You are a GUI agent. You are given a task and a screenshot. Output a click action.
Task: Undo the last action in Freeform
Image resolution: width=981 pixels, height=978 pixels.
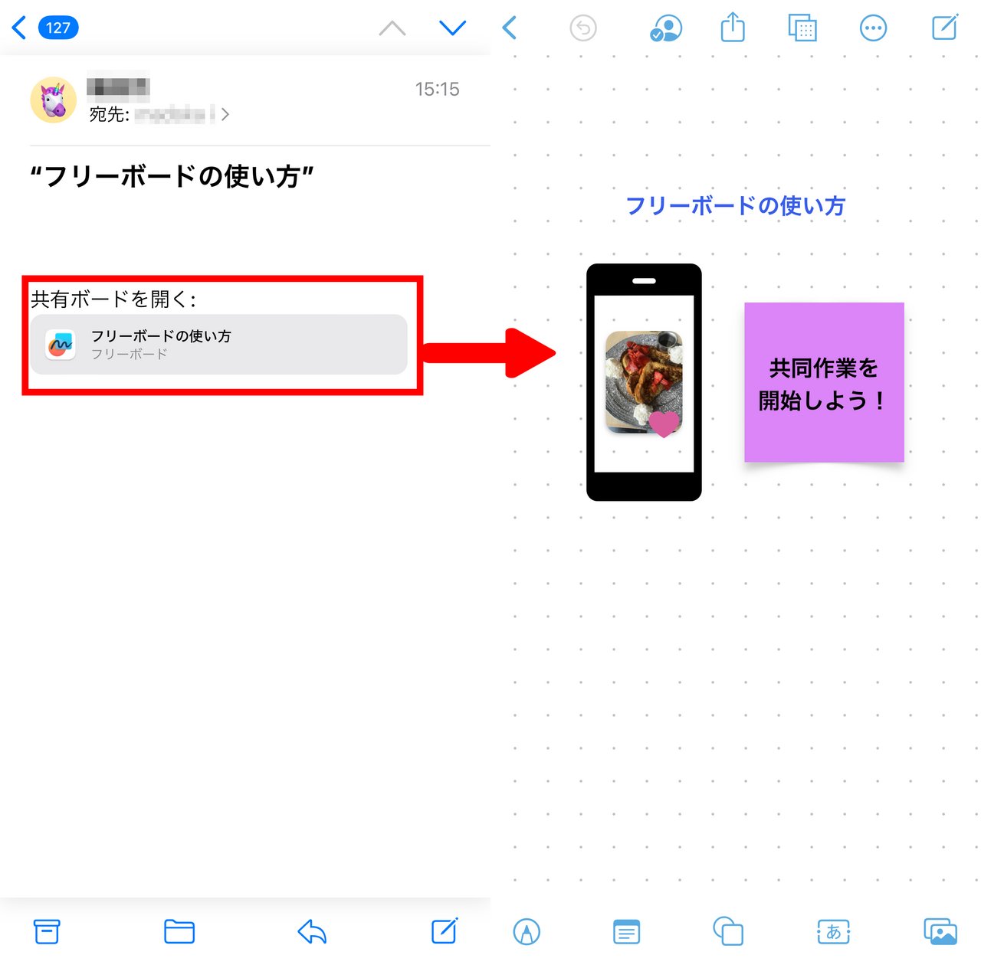tap(583, 28)
